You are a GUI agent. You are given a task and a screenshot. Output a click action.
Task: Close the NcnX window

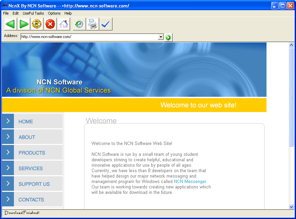coord(290,6)
